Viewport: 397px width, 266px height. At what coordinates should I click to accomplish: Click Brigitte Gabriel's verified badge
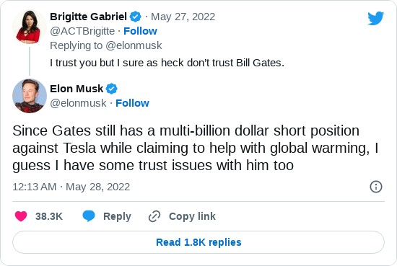pyautogui.click(x=136, y=17)
